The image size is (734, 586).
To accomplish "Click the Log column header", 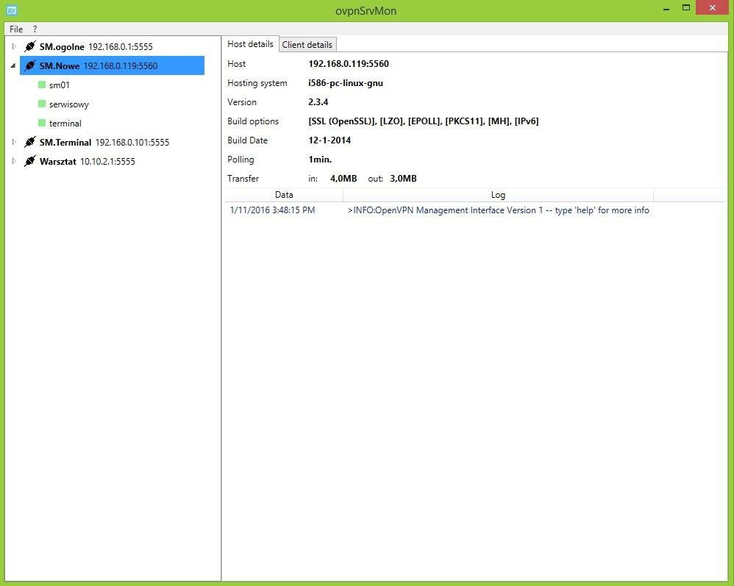I will pos(498,195).
